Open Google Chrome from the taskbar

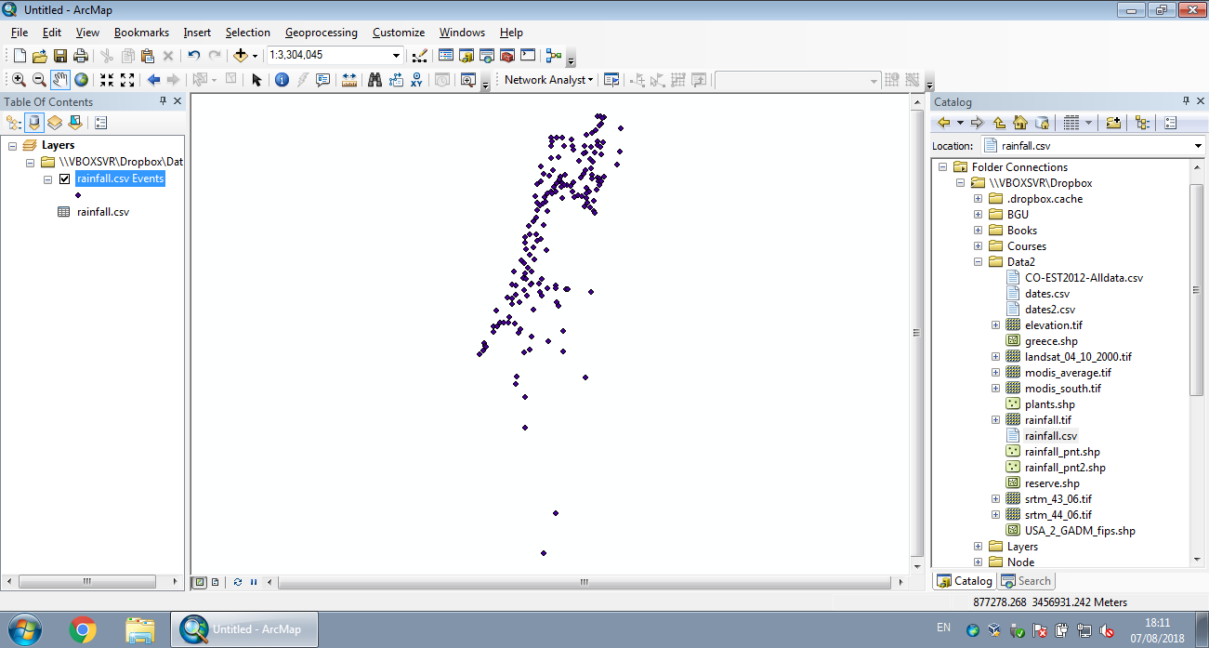[x=84, y=628]
